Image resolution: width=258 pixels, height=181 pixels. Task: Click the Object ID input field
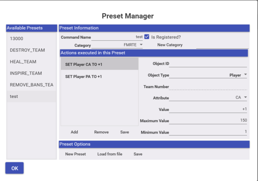(x=208, y=64)
